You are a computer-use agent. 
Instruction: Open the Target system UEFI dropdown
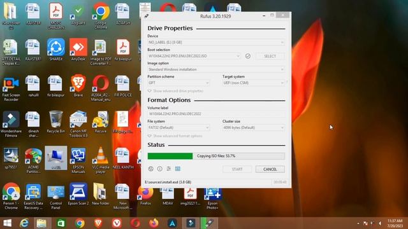click(x=254, y=83)
